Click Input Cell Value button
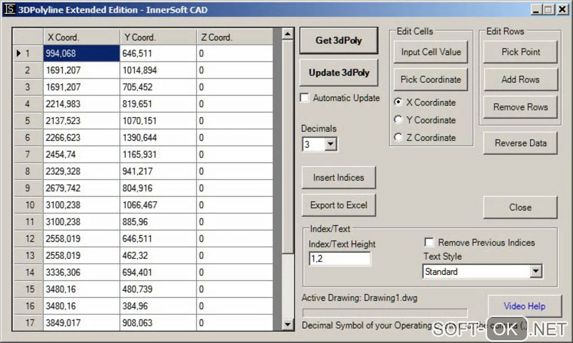This screenshot has width=573, height=343. (x=431, y=52)
